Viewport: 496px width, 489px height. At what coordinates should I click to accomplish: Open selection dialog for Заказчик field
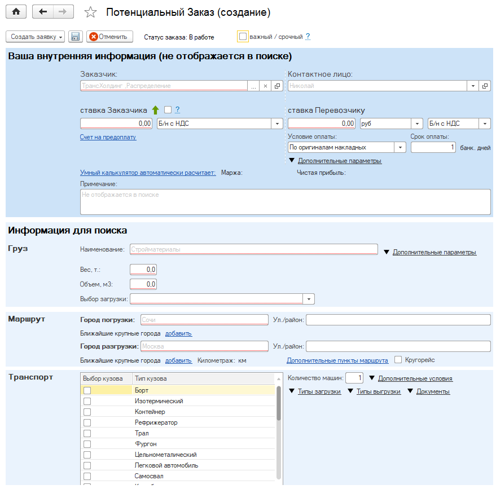253,86
